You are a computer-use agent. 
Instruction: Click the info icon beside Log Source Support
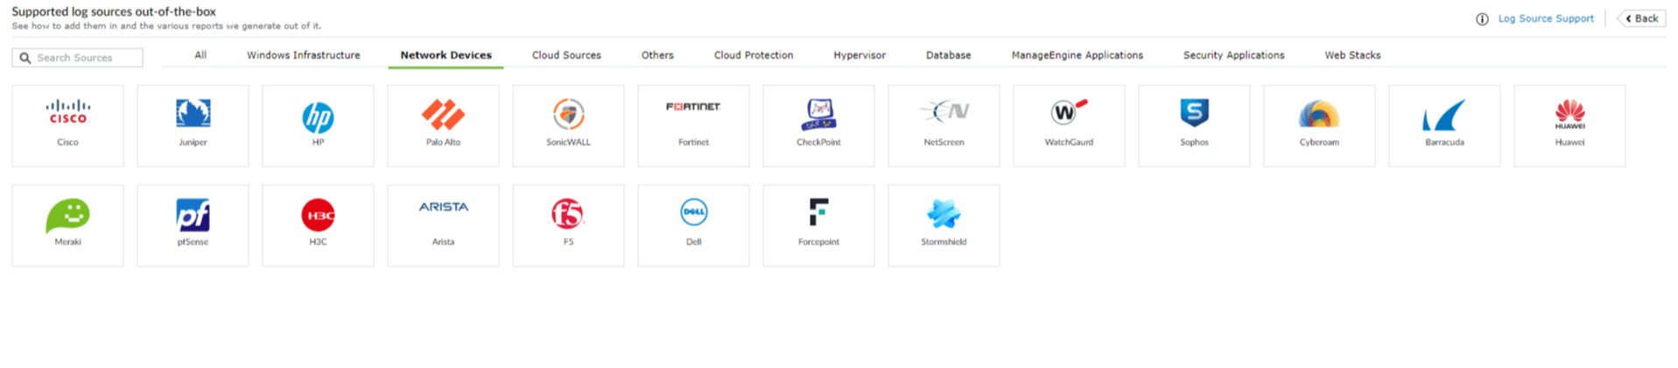click(1482, 19)
